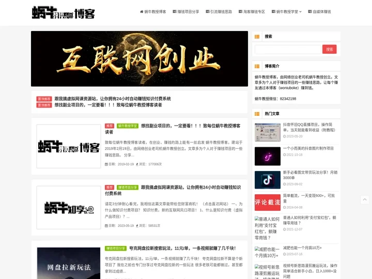Click green 蜗牛教授学堂 category tag

[x=128, y=126]
